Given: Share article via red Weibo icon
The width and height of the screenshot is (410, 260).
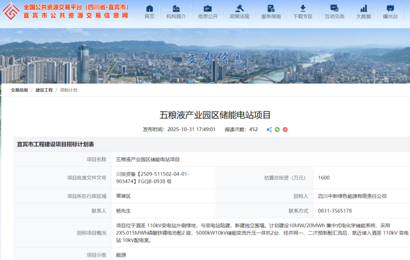Looking at the screenshot, I should point(285,130).
